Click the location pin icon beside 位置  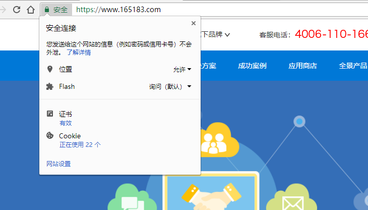(x=49, y=69)
